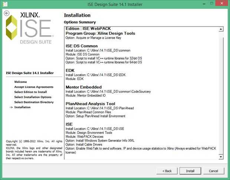Click the copyright notice text
Screen dimensions: 230x180
pos(34,150)
